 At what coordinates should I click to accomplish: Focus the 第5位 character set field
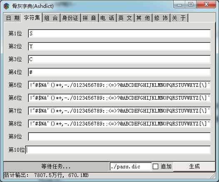[x=119, y=85]
